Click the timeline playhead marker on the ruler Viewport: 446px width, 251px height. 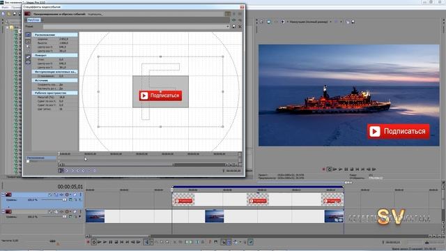pos(172,189)
